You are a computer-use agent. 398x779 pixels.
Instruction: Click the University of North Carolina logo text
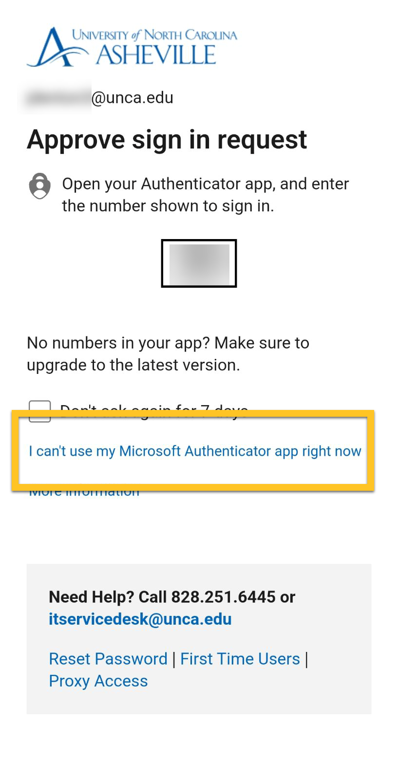pyautogui.click(x=154, y=35)
